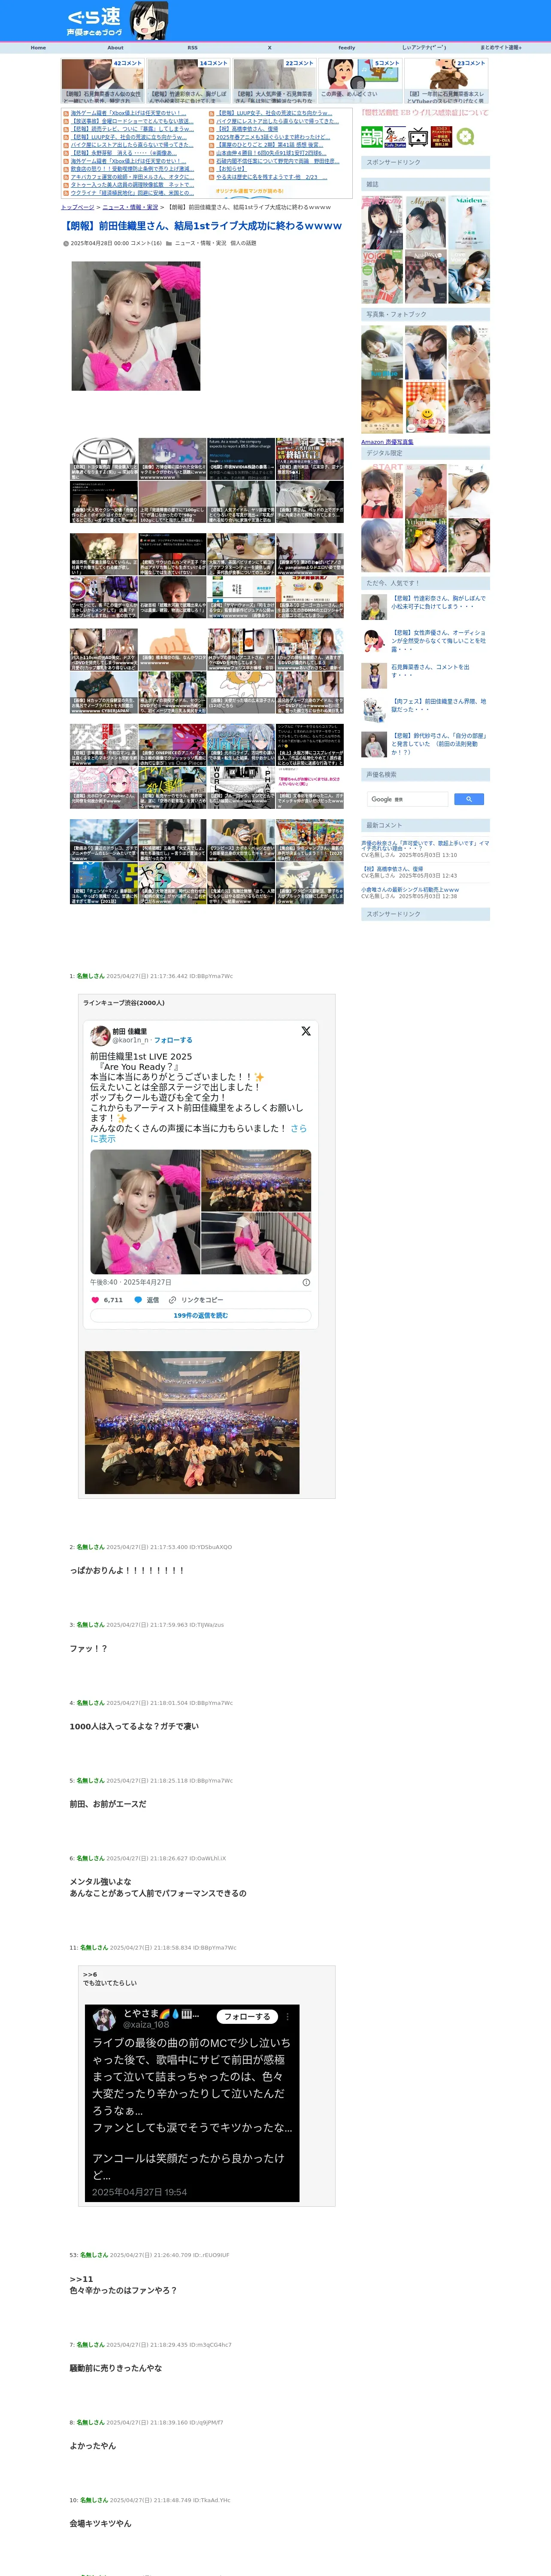The width and height of the screenshot is (551, 2576).
Task: Click the 返信 reply bubble in tweet
Action: click(147, 1299)
